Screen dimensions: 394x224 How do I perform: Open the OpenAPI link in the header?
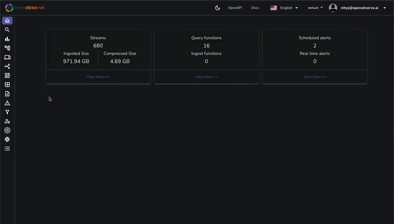point(235,8)
